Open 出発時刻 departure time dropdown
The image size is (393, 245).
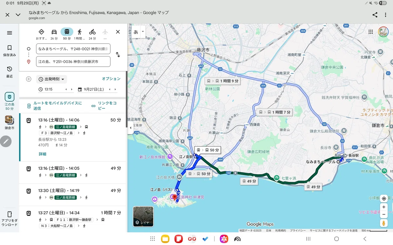click(51, 79)
